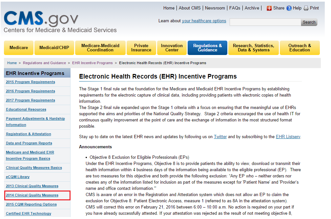The image size is (331, 219).
Task: Open Data and Program Reports link
Action: (x=29, y=143)
